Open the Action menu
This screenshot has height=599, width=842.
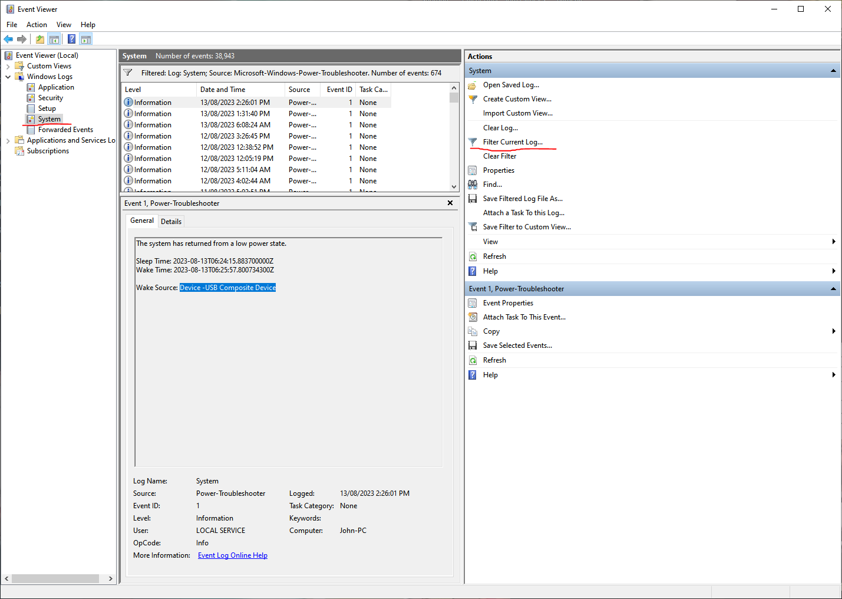(x=37, y=25)
